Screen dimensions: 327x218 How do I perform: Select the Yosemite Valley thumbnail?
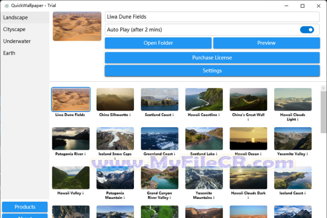click(x=293, y=139)
